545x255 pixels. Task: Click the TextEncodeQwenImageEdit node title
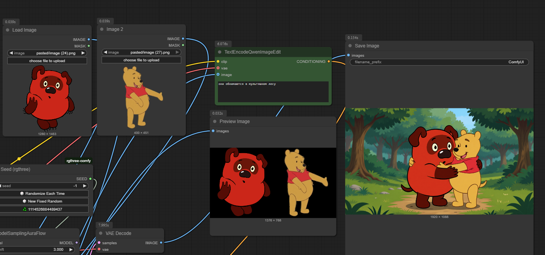tap(253, 52)
